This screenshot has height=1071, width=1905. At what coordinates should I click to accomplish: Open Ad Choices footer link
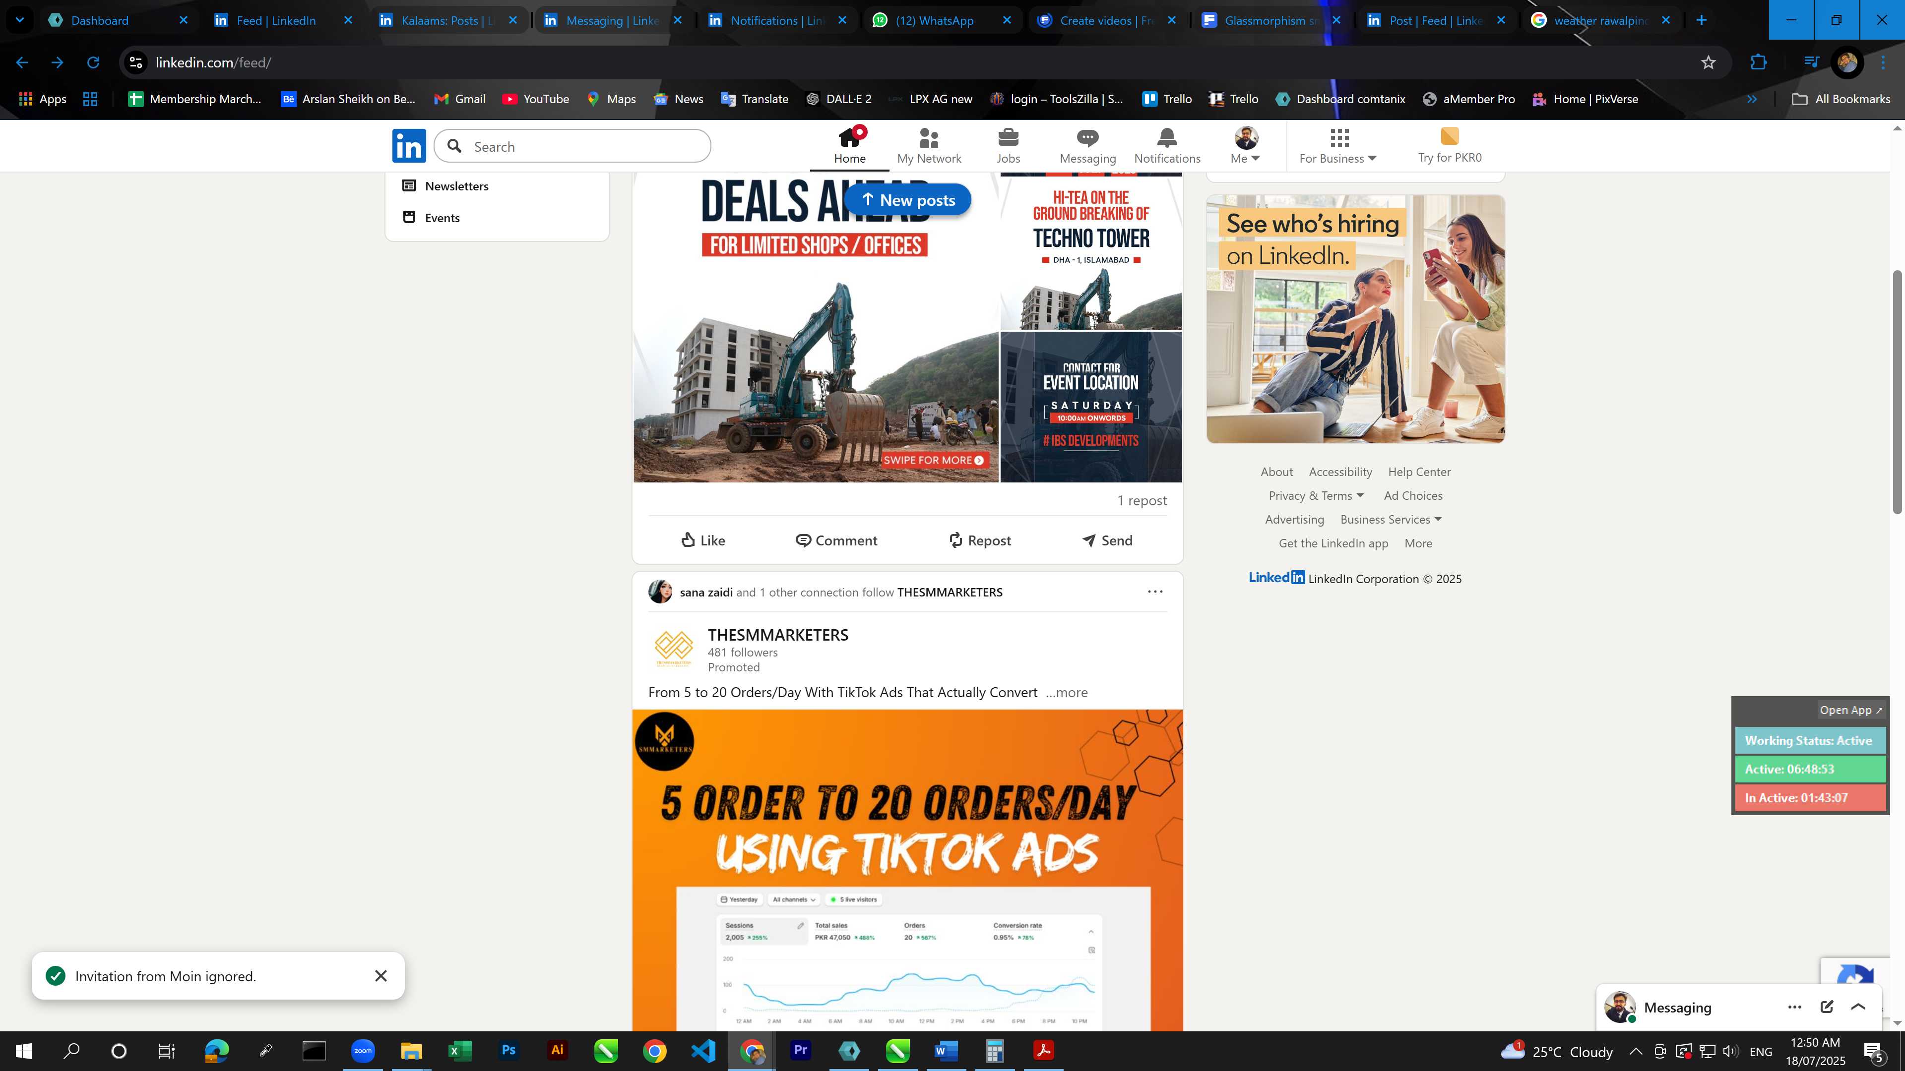coord(1412,495)
